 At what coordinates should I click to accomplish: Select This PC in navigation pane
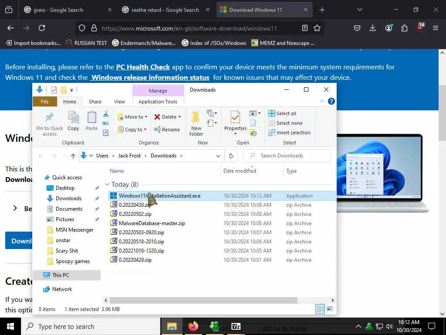click(x=60, y=275)
